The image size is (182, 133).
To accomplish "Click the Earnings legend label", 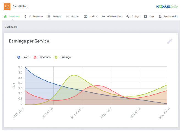I will (x=65, y=57).
